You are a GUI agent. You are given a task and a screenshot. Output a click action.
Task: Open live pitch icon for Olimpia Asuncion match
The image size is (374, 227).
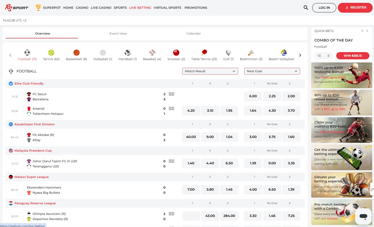coord(172,214)
